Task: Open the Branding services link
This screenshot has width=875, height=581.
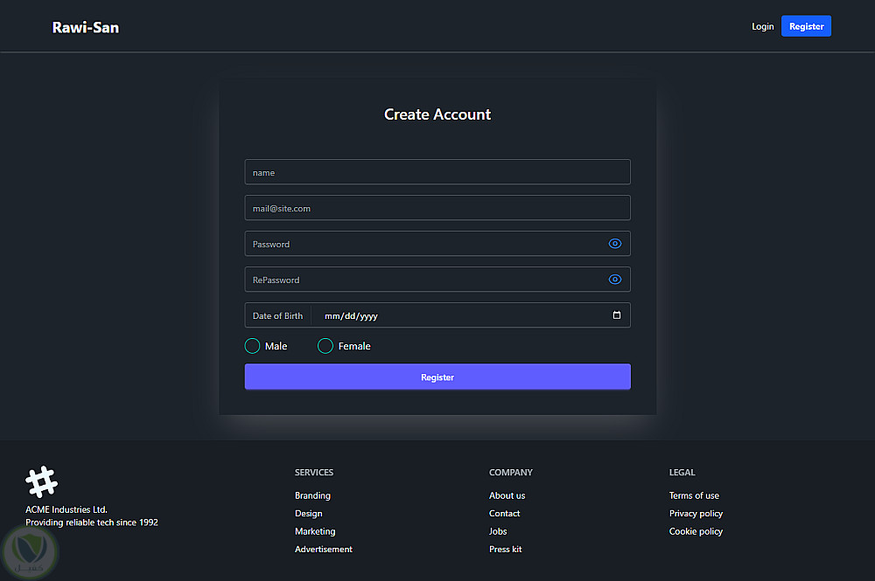Action: (x=312, y=495)
